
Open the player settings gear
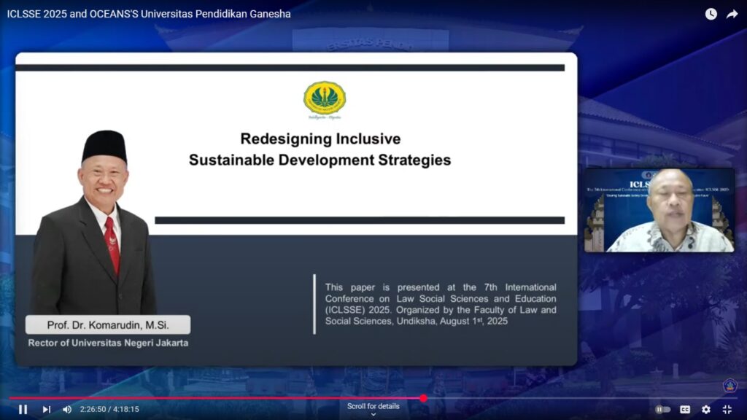706,410
